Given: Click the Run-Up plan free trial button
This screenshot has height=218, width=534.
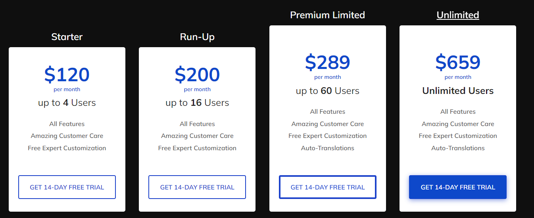Looking at the screenshot, I should [x=197, y=187].
